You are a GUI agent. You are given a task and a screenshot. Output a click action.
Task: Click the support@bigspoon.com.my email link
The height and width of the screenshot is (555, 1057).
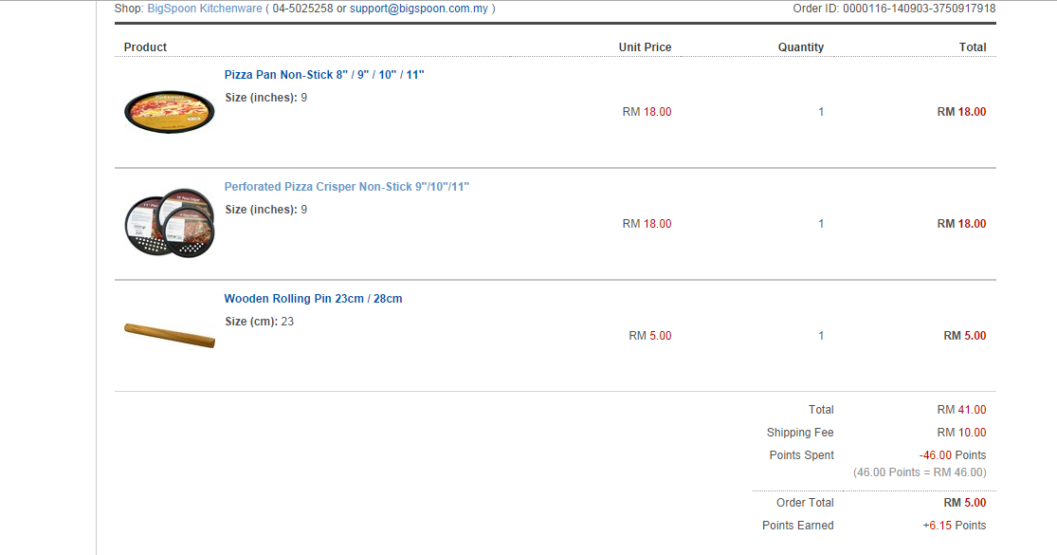pos(419,9)
